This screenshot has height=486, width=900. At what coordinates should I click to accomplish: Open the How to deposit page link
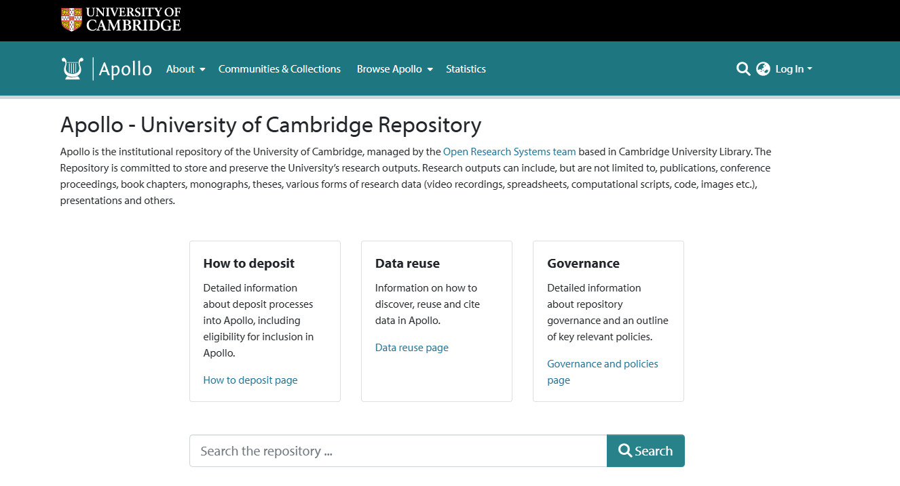click(x=250, y=380)
